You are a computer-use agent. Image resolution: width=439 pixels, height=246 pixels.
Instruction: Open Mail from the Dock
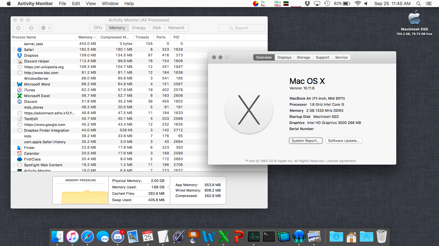tap(133, 237)
